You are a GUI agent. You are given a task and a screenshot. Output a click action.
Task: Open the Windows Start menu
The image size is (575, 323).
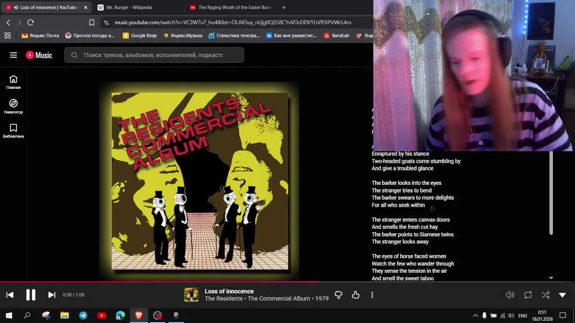click(x=9, y=315)
